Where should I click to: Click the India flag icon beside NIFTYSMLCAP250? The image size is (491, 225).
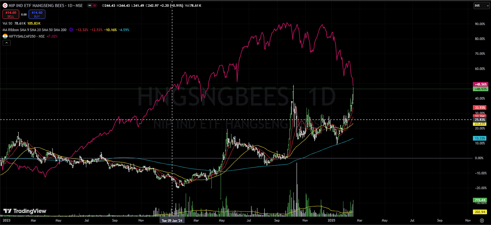(5, 36)
